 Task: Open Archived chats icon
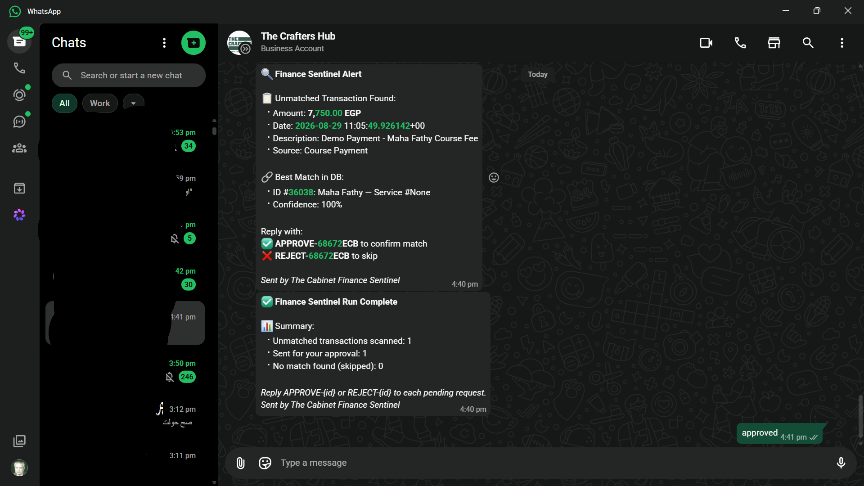coord(19,188)
